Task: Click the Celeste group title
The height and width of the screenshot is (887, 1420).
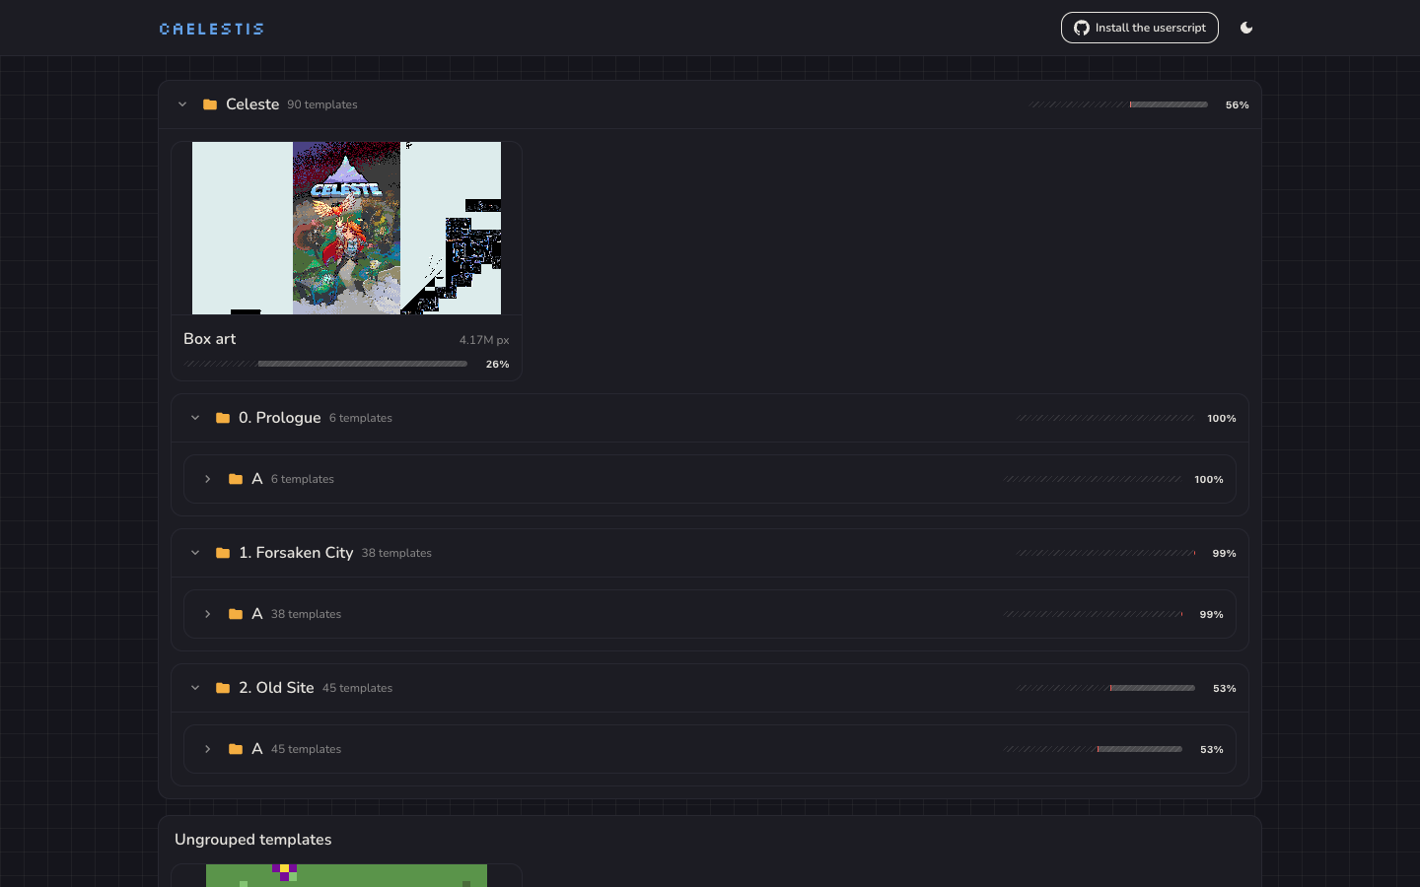Action: 252,104
